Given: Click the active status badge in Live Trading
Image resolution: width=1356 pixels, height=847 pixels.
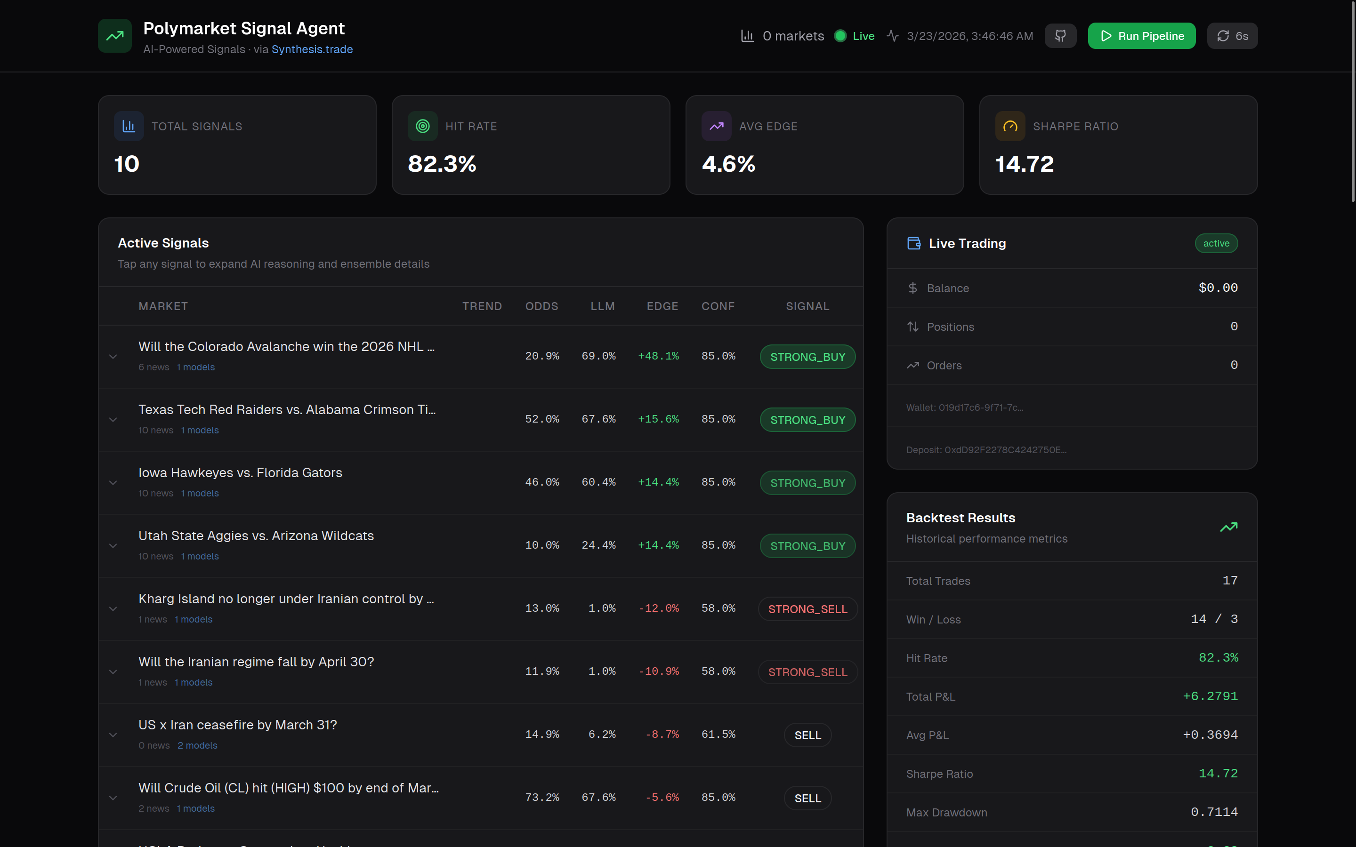Looking at the screenshot, I should pyautogui.click(x=1216, y=243).
